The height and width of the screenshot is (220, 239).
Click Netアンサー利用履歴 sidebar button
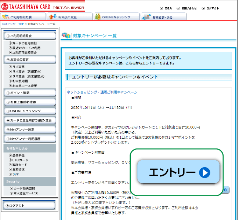click(x=30, y=139)
